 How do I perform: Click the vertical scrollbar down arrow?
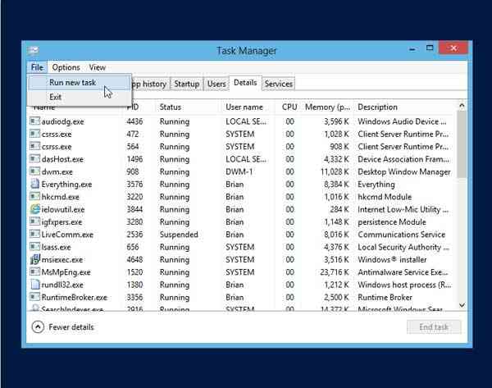(x=462, y=305)
